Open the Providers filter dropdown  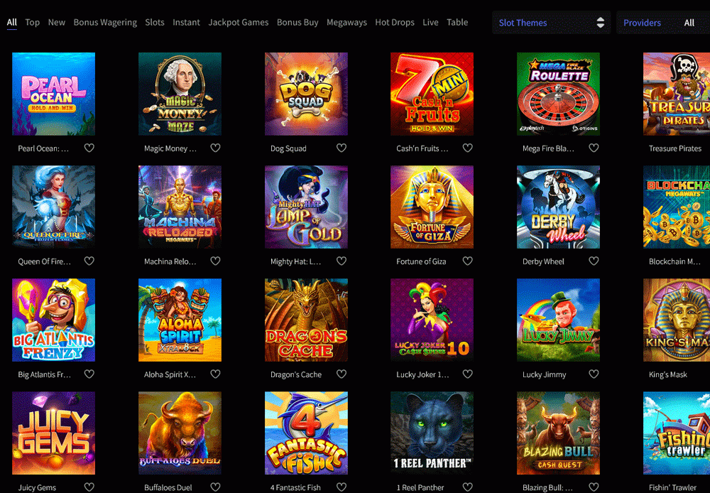tap(663, 23)
